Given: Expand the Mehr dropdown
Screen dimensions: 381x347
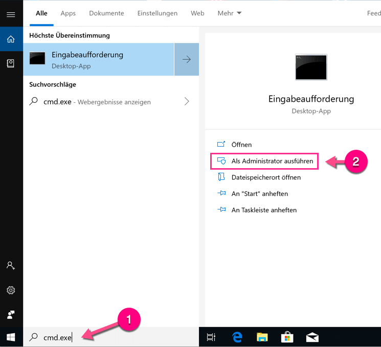Looking at the screenshot, I should coord(230,13).
